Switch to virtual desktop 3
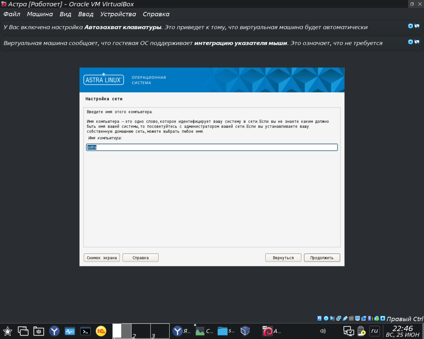This screenshot has width=424, height=339. point(160,331)
